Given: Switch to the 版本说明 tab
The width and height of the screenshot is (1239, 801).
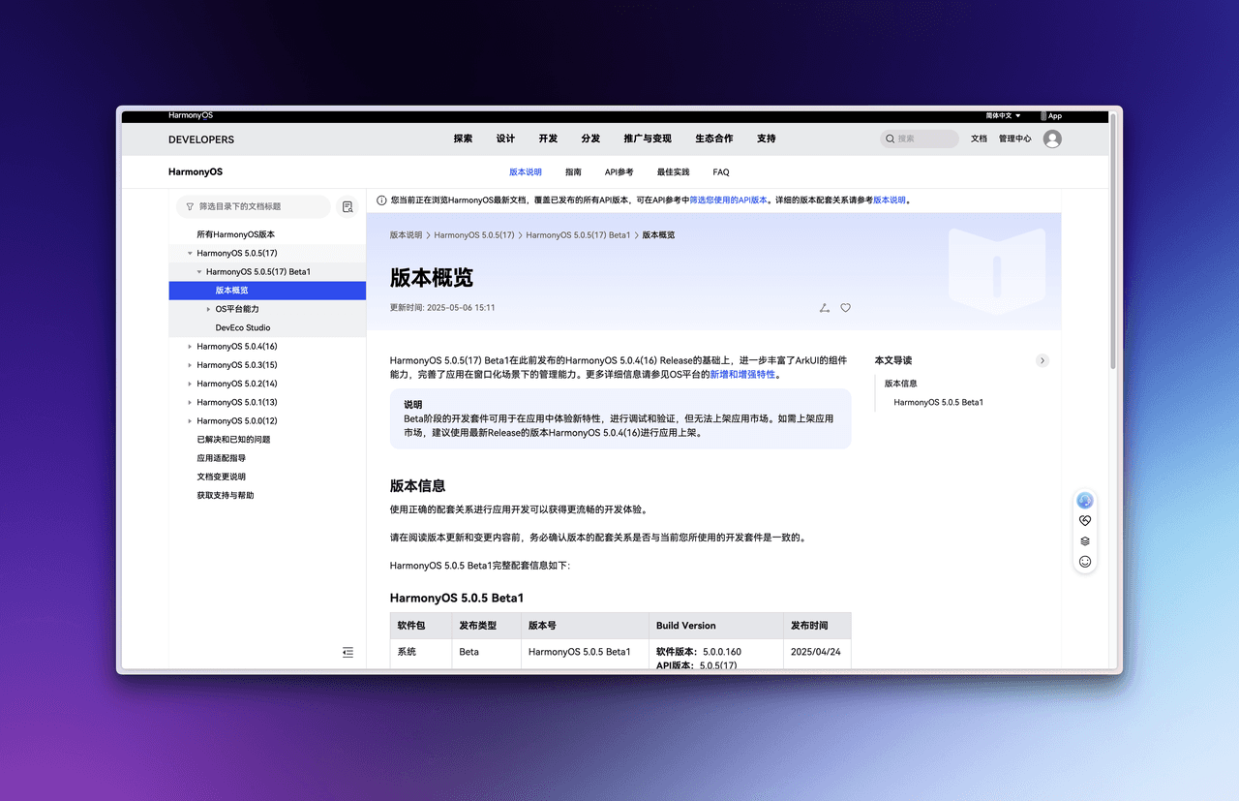Looking at the screenshot, I should point(526,172).
